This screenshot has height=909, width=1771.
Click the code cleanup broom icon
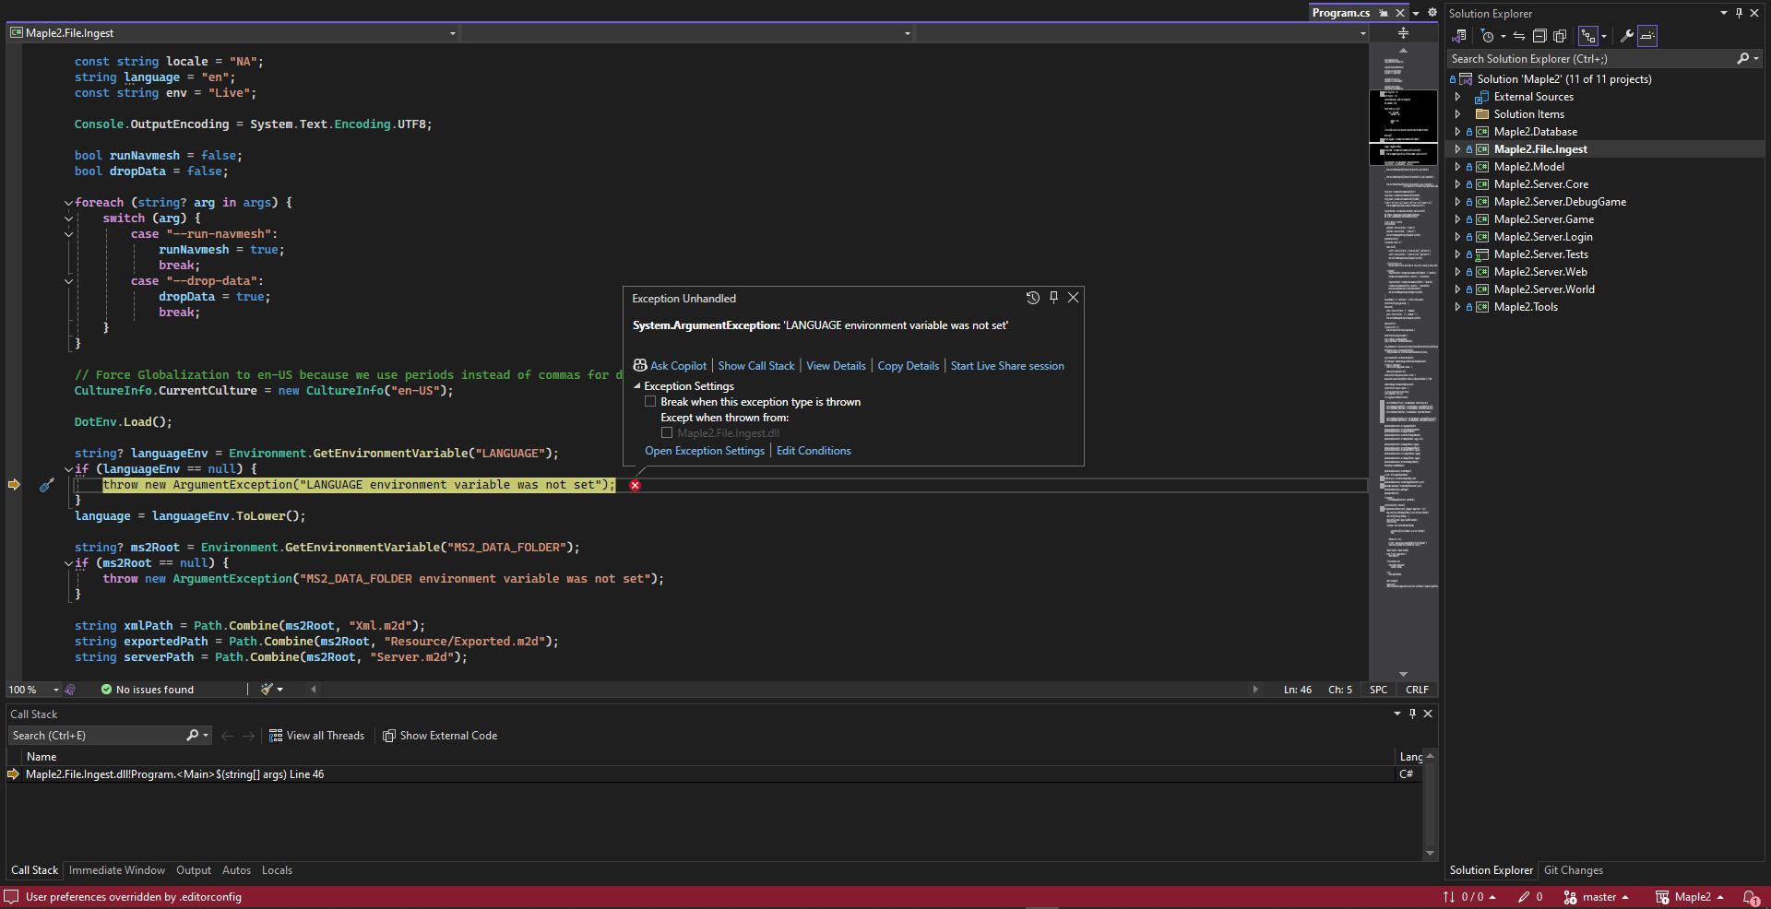pos(267,690)
